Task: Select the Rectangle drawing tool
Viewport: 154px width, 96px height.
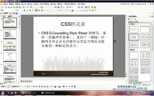Action: click(28, 86)
